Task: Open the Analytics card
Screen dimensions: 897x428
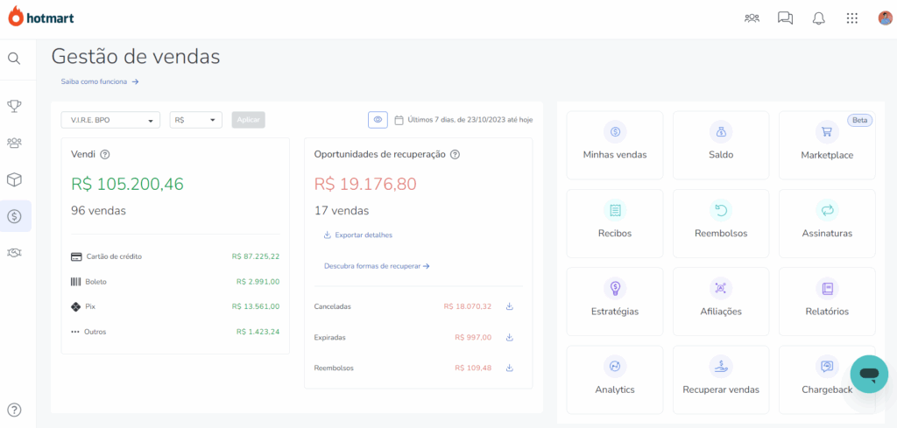Action: (x=615, y=380)
